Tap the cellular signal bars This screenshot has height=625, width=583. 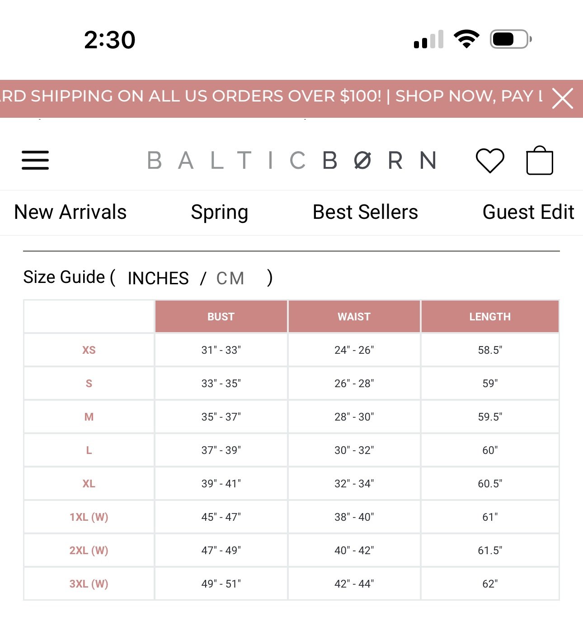pos(428,39)
